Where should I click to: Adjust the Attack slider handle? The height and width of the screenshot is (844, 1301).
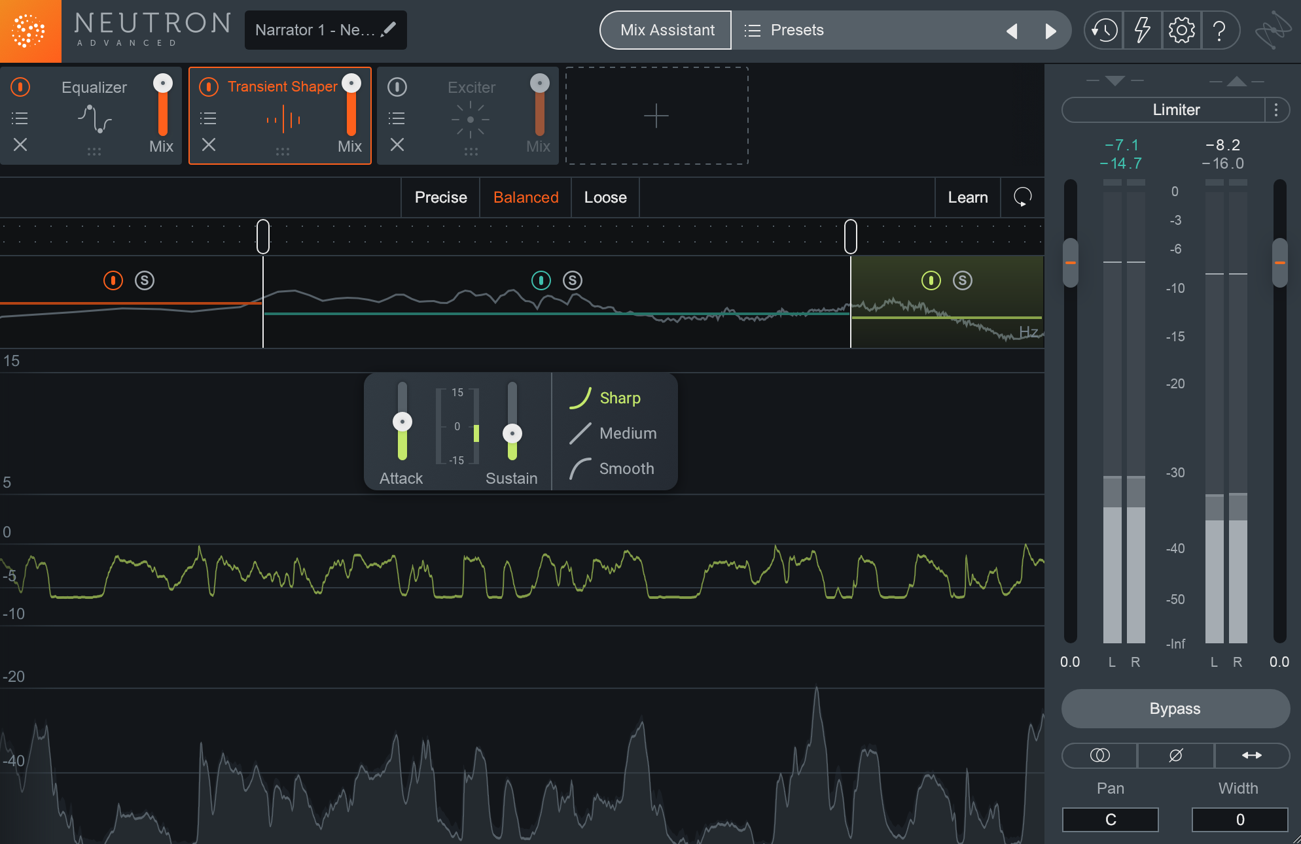coord(402,422)
